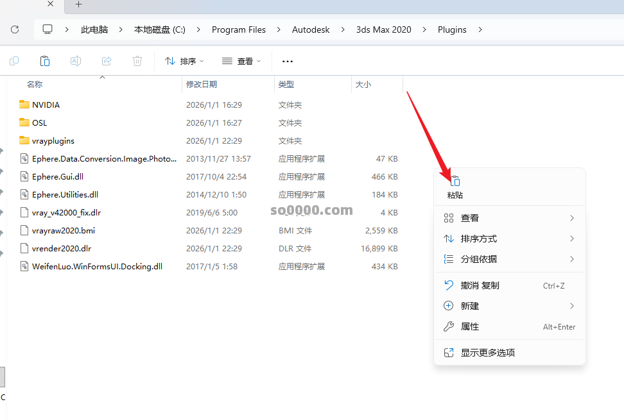Viewport: 624px width, 420px height.
Task: Click Autodesk in the breadcrumb path
Action: pos(311,29)
